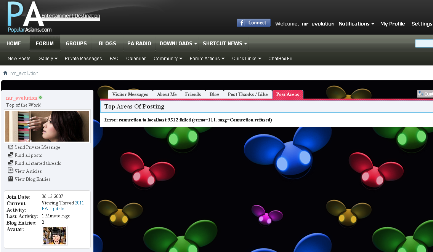Open the Quick Links dropdown
The width and height of the screenshot is (433, 252).
pyautogui.click(x=247, y=59)
